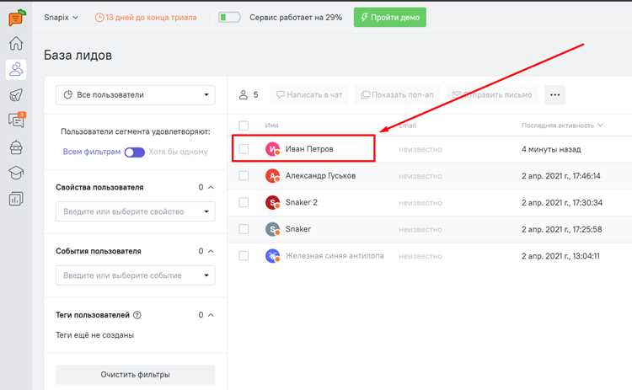Click the Показать поп-ап button
The height and width of the screenshot is (390, 632).
click(398, 95)
